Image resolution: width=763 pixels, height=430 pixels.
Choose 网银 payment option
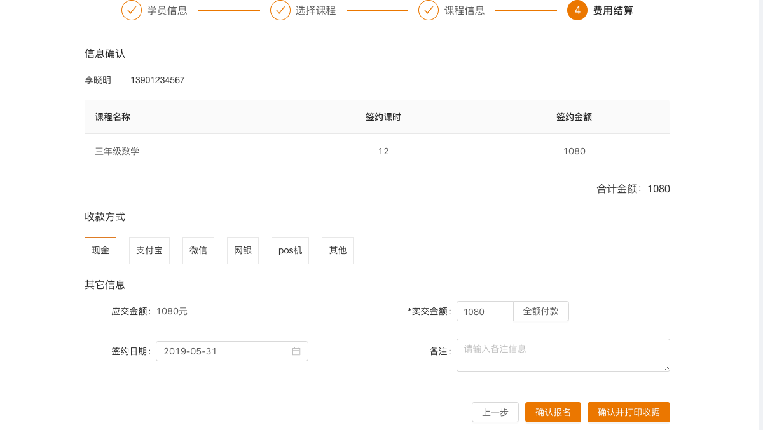coord(243,250)
